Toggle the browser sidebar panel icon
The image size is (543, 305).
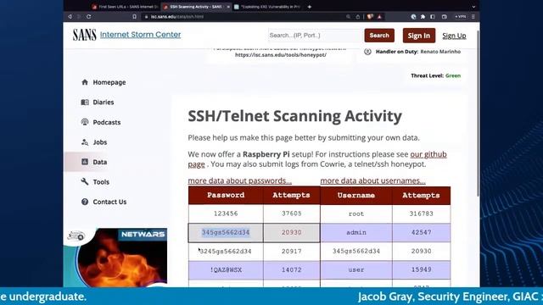coord(433,17)
